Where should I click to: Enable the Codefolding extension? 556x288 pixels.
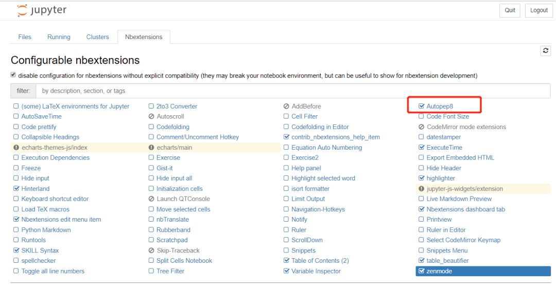coord(151,127)
